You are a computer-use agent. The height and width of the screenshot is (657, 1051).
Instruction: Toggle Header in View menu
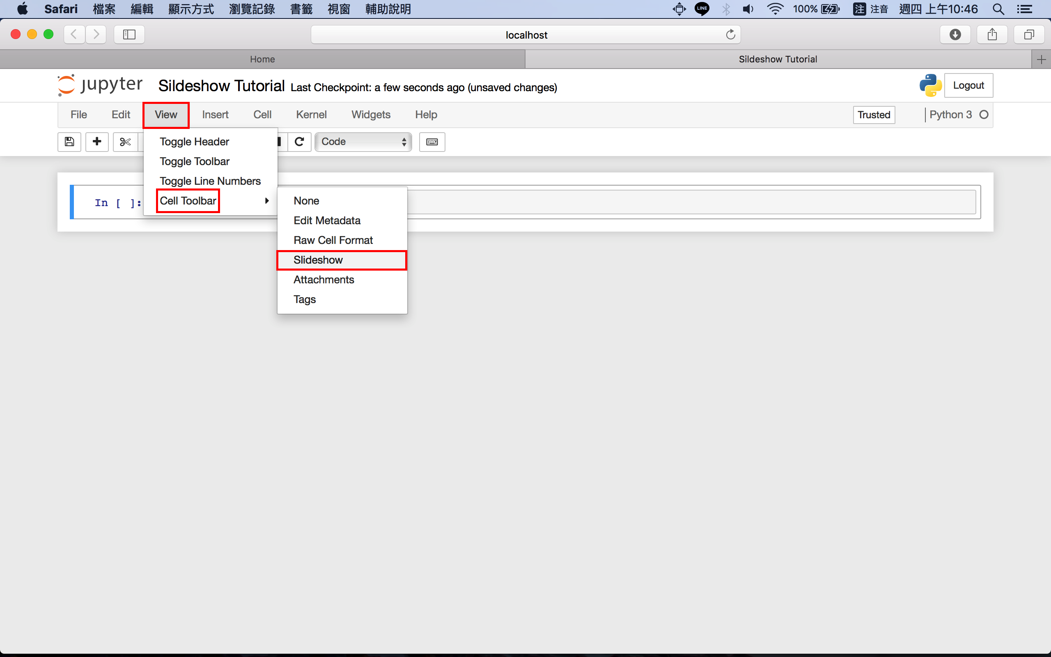pos(194,142)
